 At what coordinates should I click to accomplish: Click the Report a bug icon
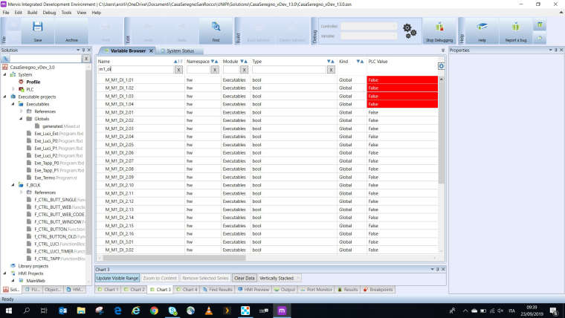pyautogui.click(x=516, y=31)
